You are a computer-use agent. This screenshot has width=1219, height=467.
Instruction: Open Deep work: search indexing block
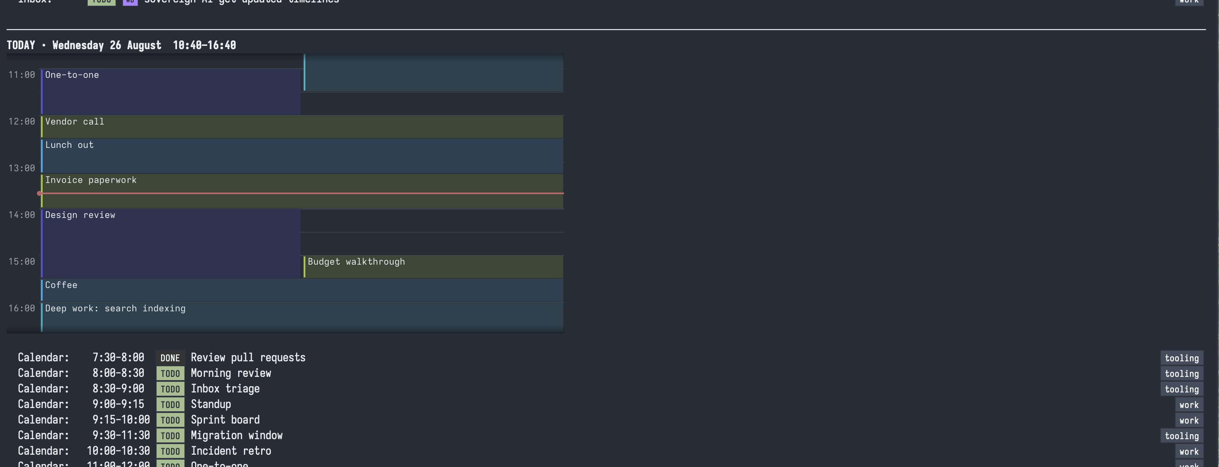[x=302, y=317]
